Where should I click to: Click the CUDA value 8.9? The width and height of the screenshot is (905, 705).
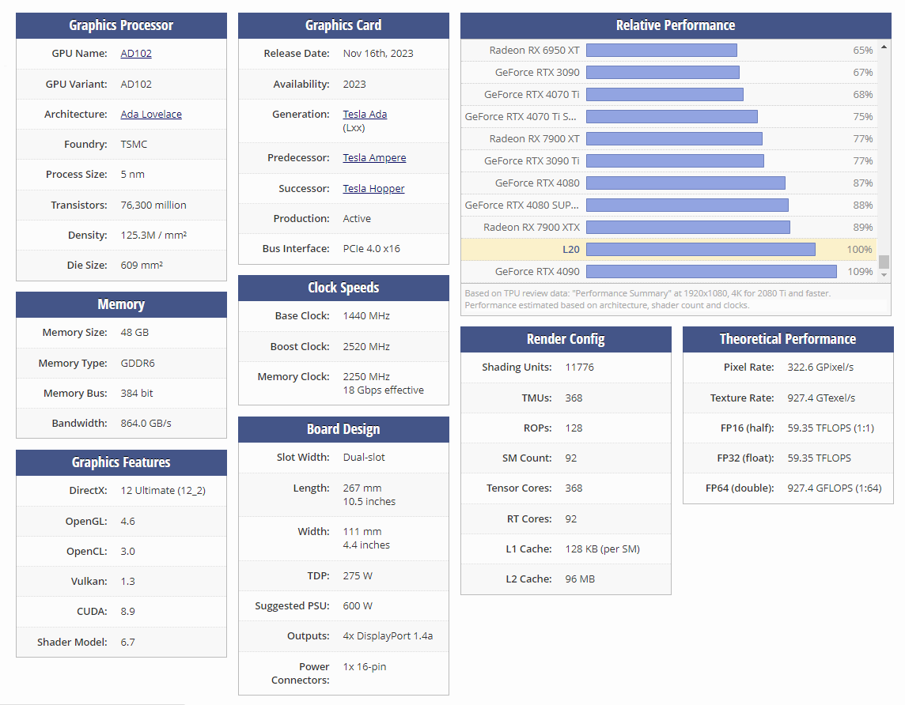tap(127, 612)
